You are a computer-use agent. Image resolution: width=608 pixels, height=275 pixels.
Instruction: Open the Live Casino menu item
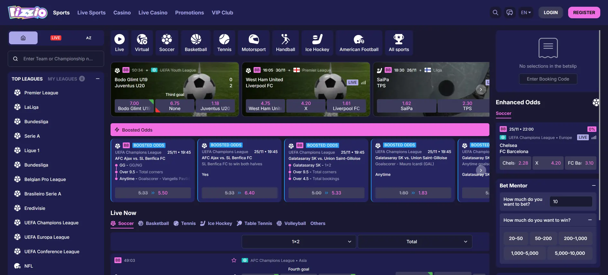coord(153,13)
